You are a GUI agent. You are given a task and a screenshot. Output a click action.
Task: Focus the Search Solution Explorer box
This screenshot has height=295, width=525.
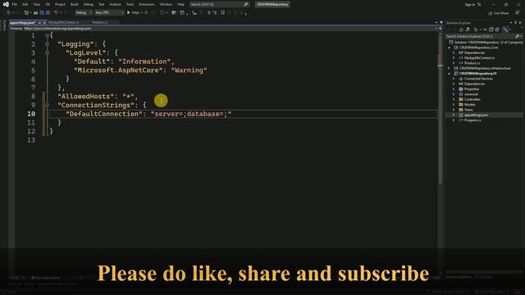pyautogui.click(x=484, y=36)
